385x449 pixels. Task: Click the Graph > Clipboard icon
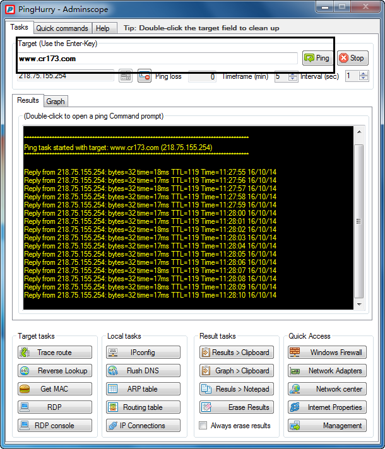pyautogui.click(x=206, y=371)
